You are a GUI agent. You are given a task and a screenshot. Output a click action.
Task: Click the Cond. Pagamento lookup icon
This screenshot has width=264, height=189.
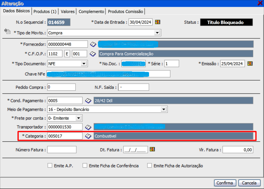[88, 101]
